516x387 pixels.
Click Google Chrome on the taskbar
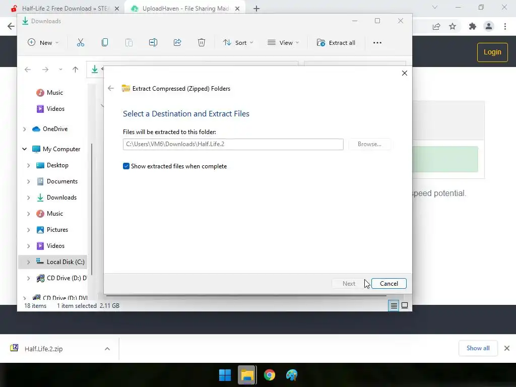pos(270,375)
